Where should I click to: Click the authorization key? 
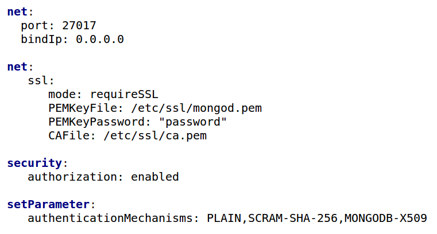click(x=72, y=177)
